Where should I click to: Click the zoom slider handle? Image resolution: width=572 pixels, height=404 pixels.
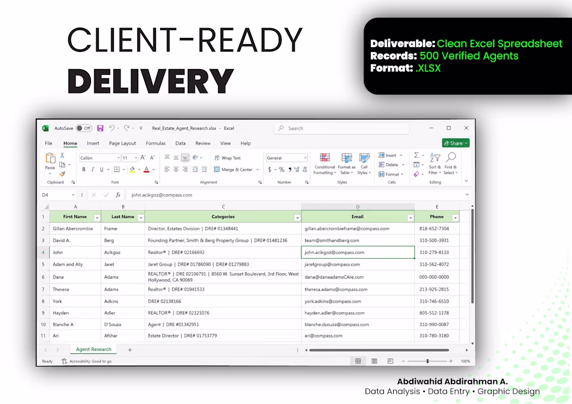[x=427, y=361]
